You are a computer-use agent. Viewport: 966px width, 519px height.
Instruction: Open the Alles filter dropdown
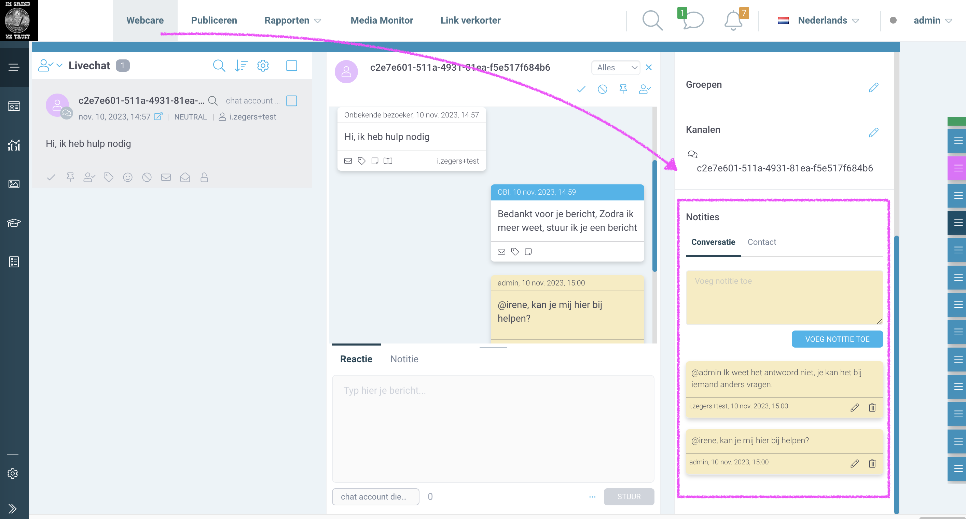616,68
